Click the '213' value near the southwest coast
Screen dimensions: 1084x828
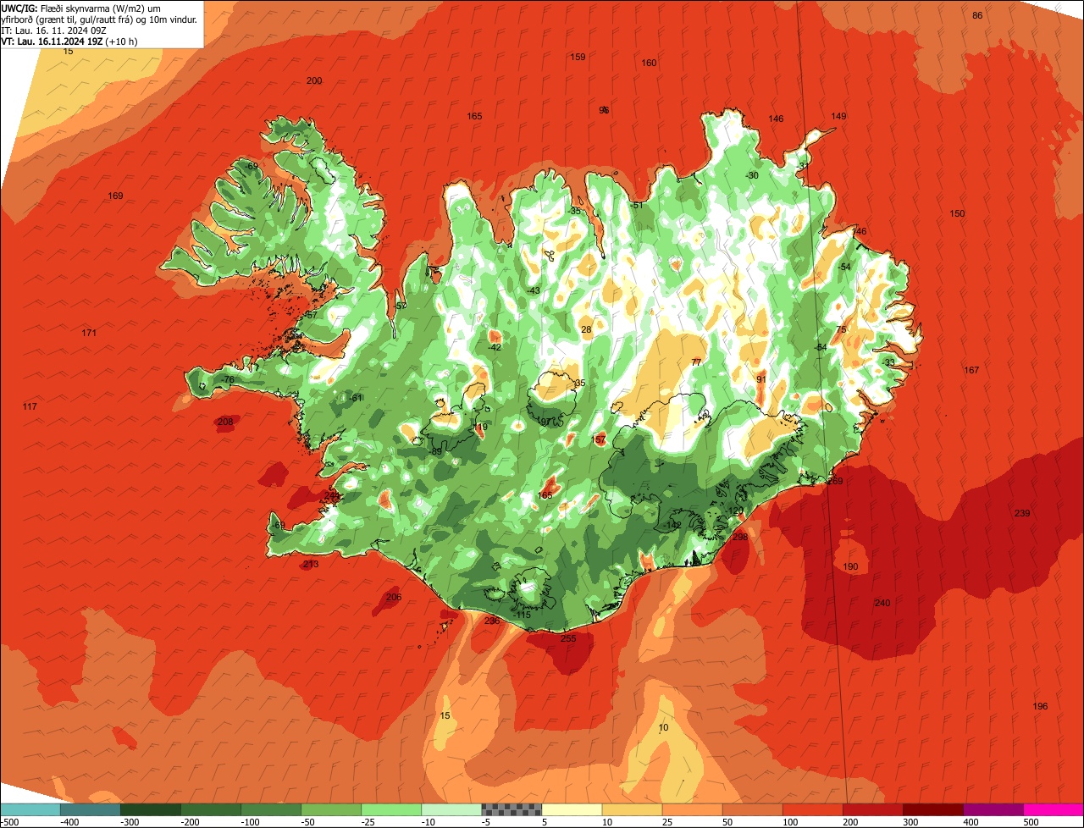[311, 565]
